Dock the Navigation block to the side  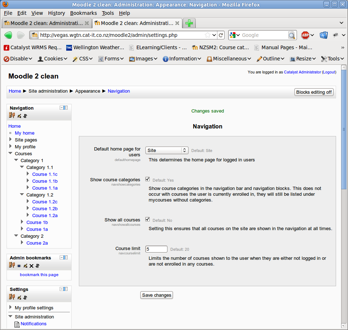point(66,107)
